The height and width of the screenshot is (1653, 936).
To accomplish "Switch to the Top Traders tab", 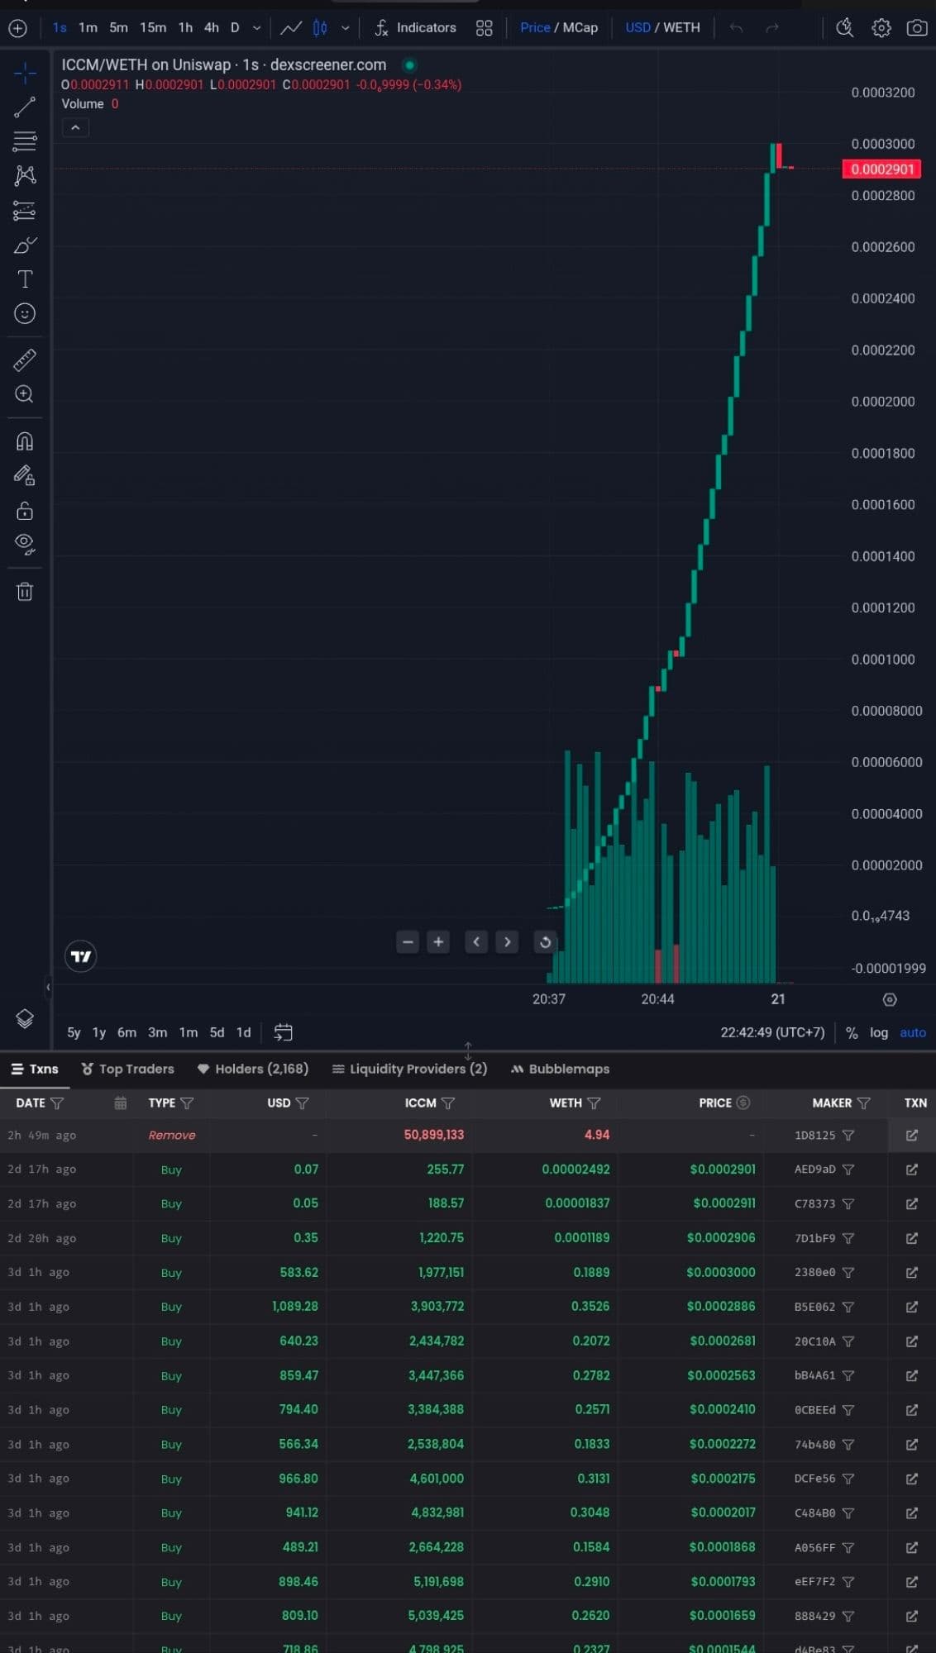I will pos(128,1069).
